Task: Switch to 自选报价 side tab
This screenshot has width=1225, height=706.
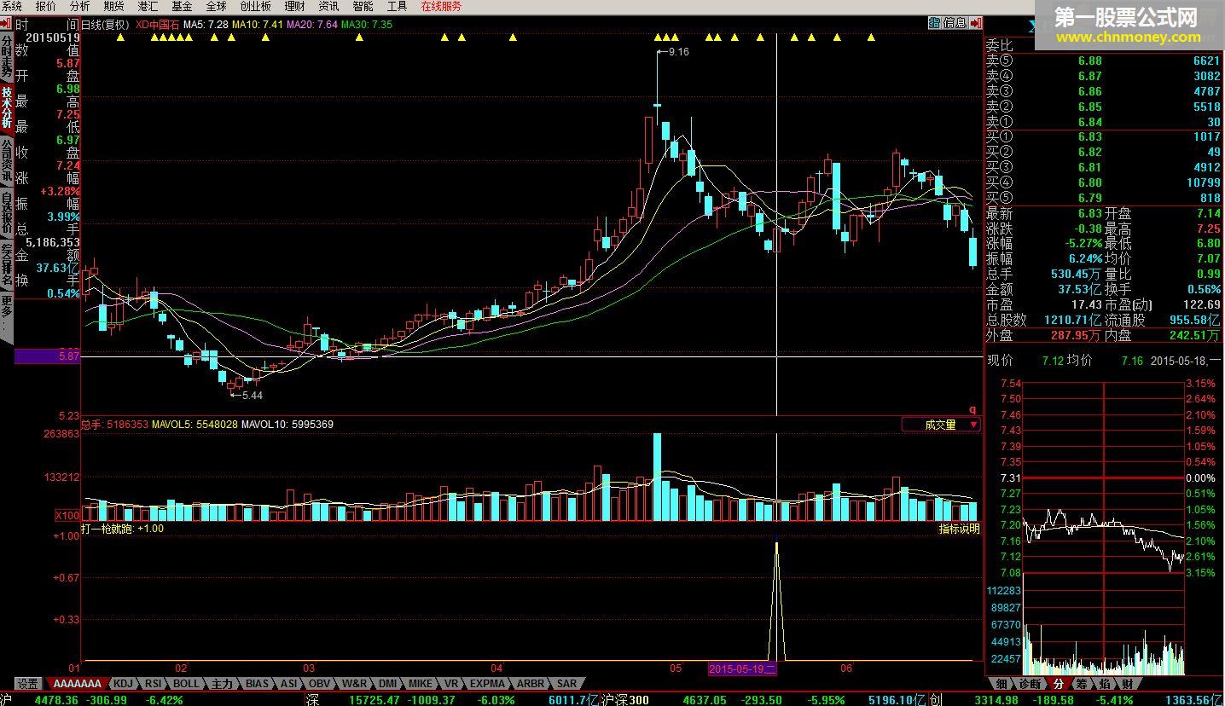Action: click(7, 212)
